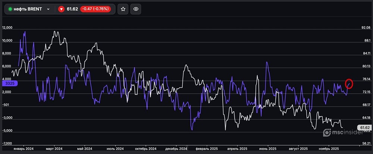Click the 56.21 right axis label

tap(366, 143)
